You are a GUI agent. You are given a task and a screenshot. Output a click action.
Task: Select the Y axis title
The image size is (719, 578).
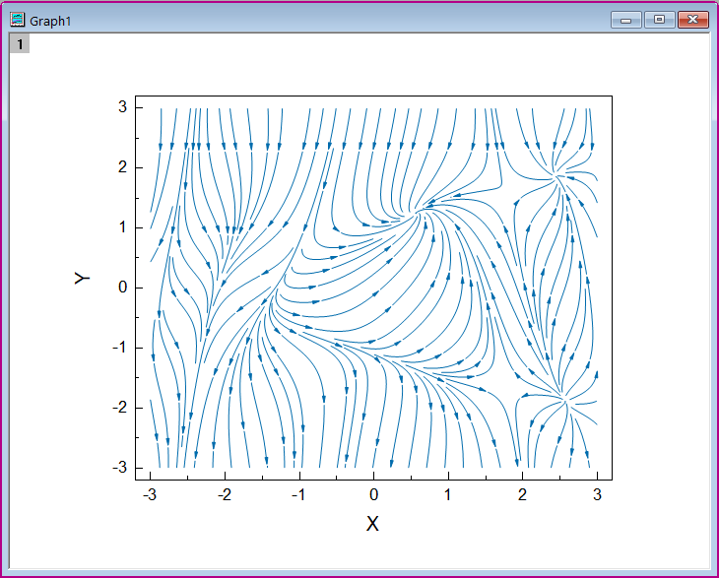pos(82,278)
